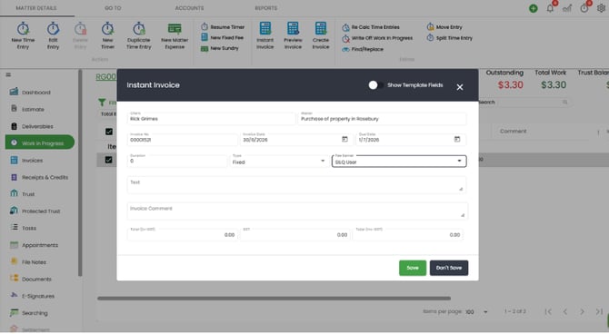Click the chart analytics icon in header
The width and height of the screenshot is (609, 334).
tap(567, 8)
